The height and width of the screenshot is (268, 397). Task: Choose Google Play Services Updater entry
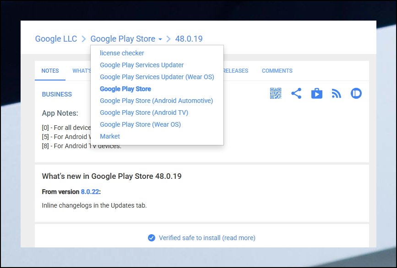pos(142,65)
